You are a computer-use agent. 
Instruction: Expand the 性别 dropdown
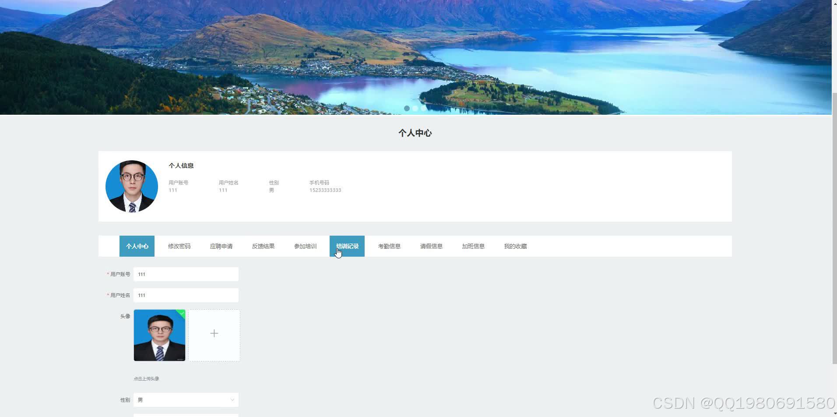tap(186, 400)
